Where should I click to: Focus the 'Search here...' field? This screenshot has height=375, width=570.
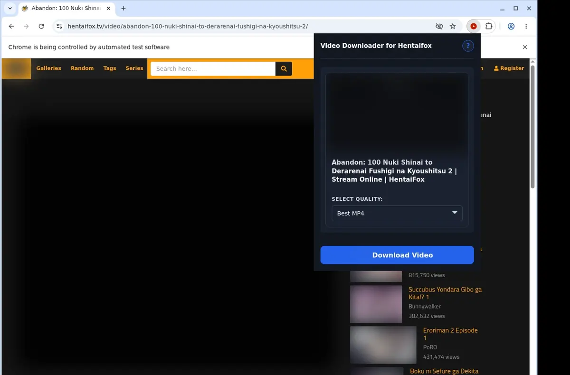click(213, 69)
